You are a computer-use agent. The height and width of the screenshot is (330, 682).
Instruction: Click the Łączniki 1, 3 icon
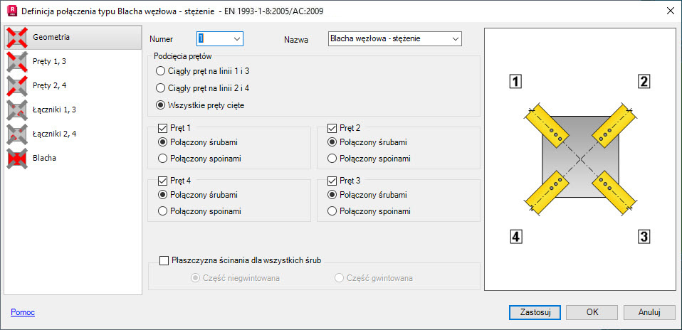(x=17, y=110)
